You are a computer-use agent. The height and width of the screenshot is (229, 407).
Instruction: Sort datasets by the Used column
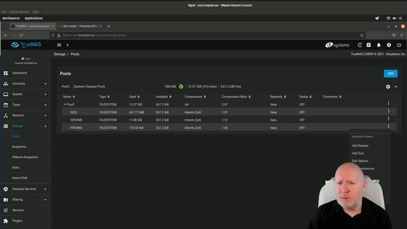point(134,97)
